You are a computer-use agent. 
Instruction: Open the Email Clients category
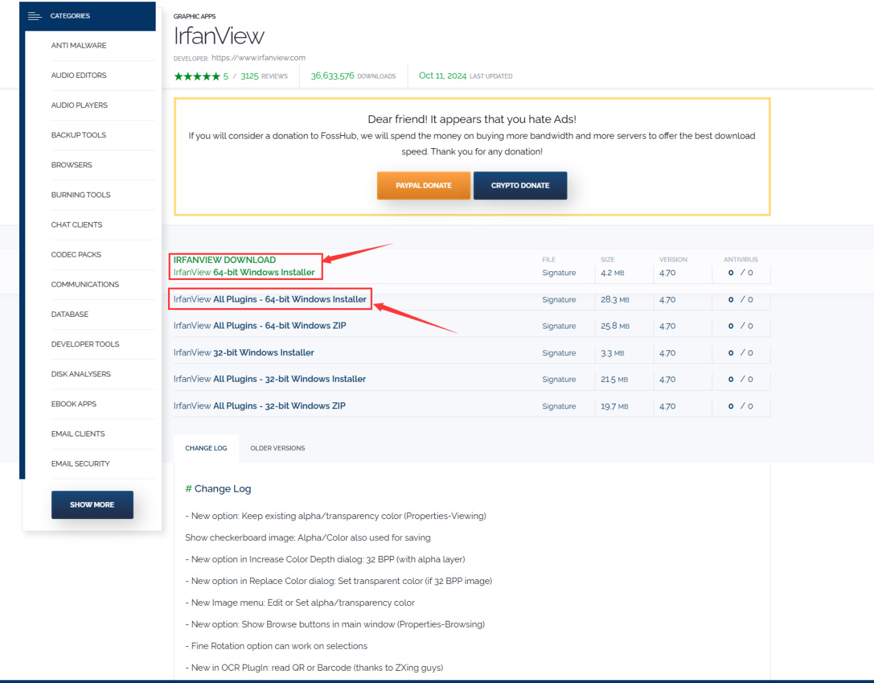coord(78,434)
